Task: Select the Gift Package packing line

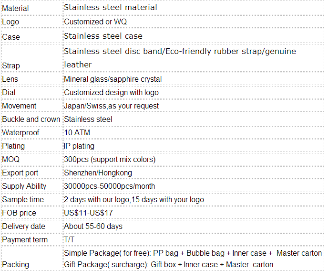Action: pyautogui.click(x=168, y=265)
